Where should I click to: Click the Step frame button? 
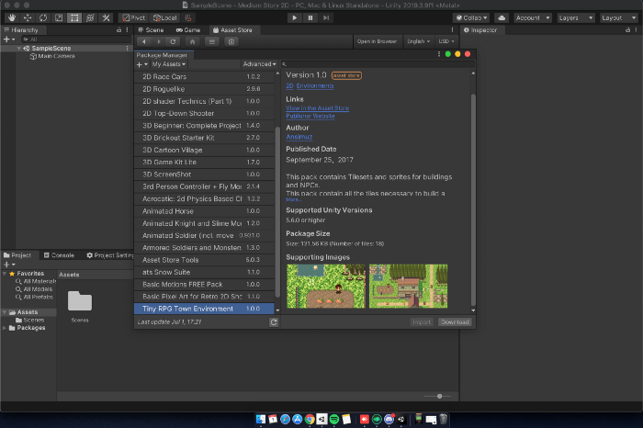tap(326, 17)
